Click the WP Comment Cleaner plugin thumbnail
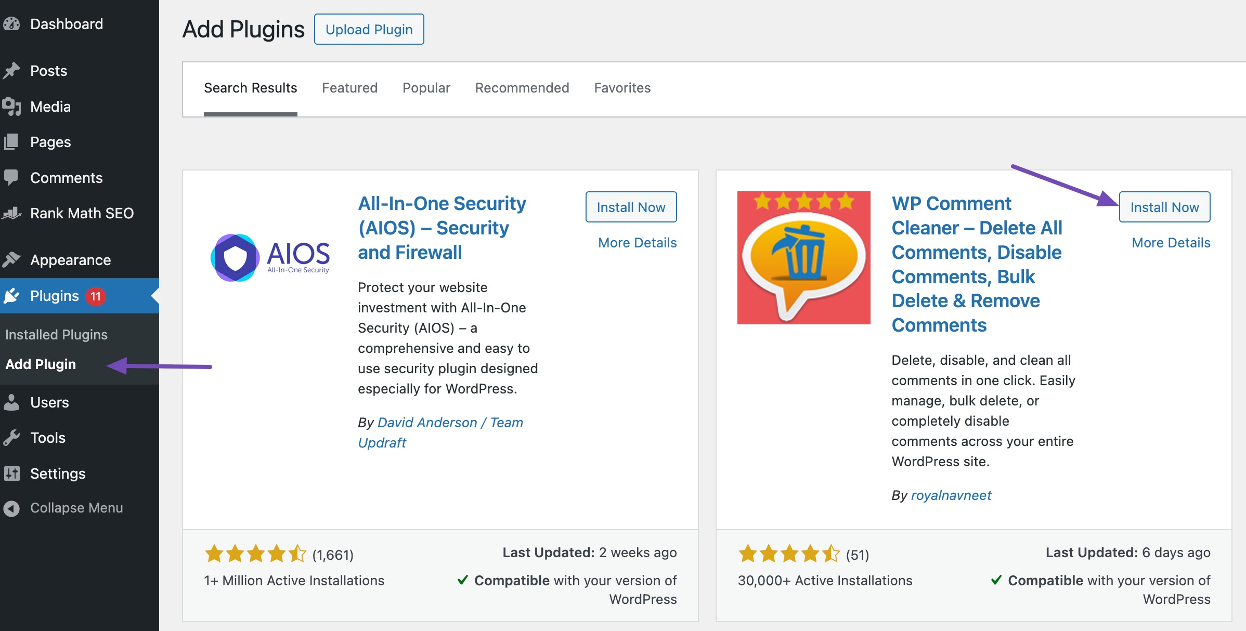 pyautogui.click(x=803, y=258)
